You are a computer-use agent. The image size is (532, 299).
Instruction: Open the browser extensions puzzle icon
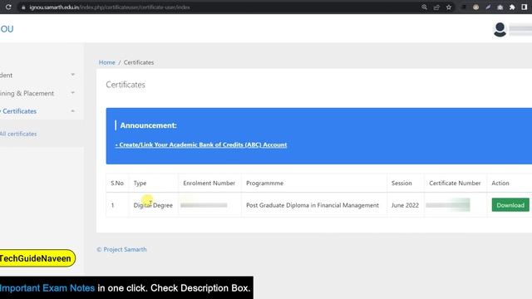coord(512,7)
